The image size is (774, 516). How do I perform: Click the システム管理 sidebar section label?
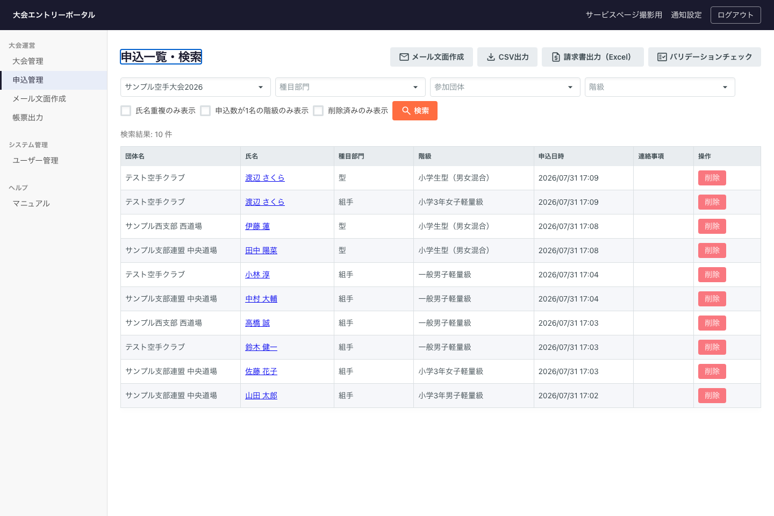pyautogui.click(x=28, y=145)
